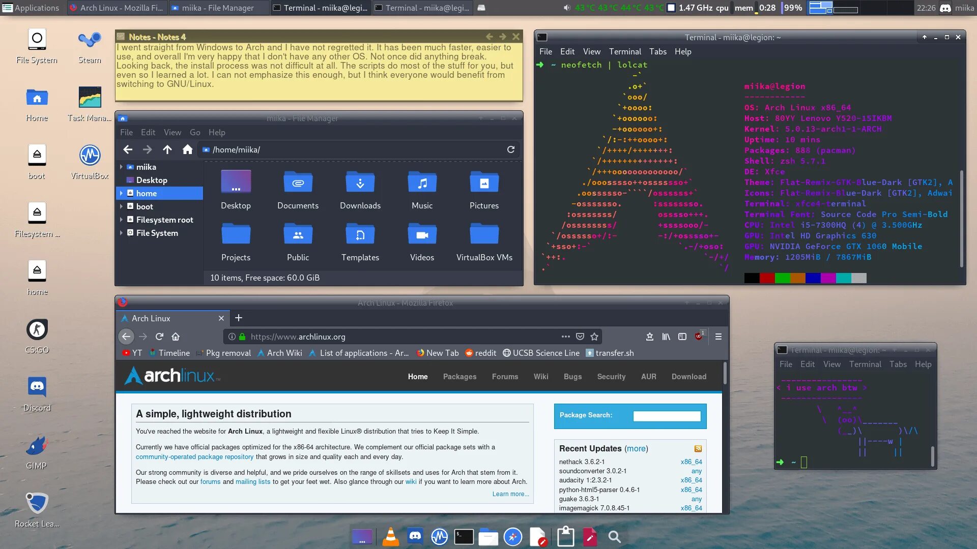977x549 pixels.
Task: Expand the home tree item
Action: tap(121, 193)
